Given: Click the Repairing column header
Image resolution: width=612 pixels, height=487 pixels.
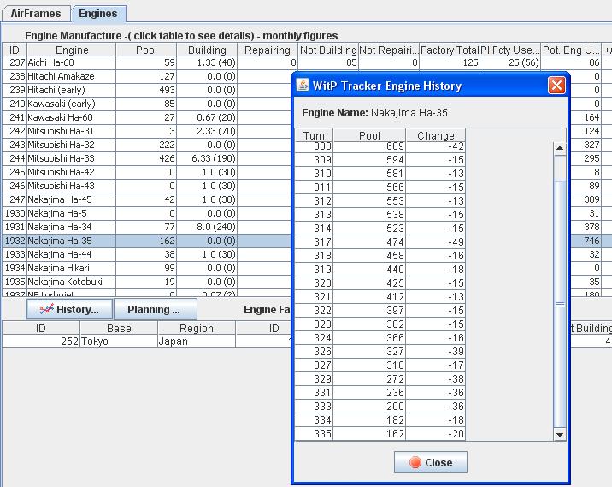Looking at the screenshot, I should (x=268, y=50).
